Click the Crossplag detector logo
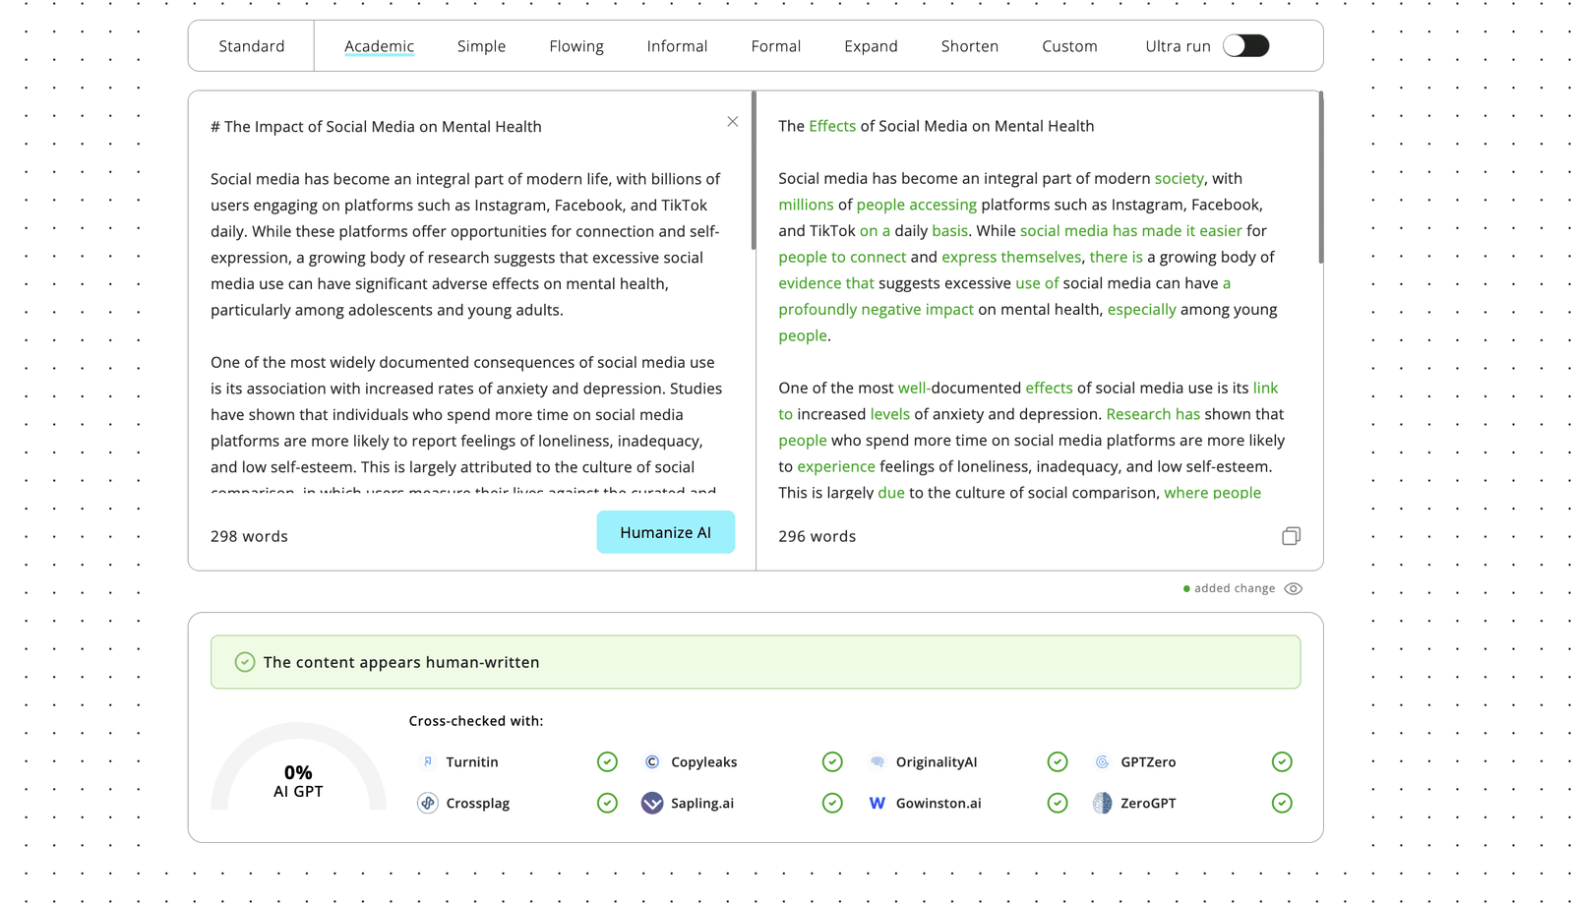The height and width of the screenshot is (905, 1574). [x=428, y=804]
